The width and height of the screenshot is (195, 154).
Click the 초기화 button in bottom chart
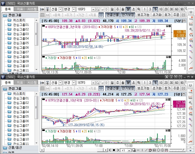[157, 88]
